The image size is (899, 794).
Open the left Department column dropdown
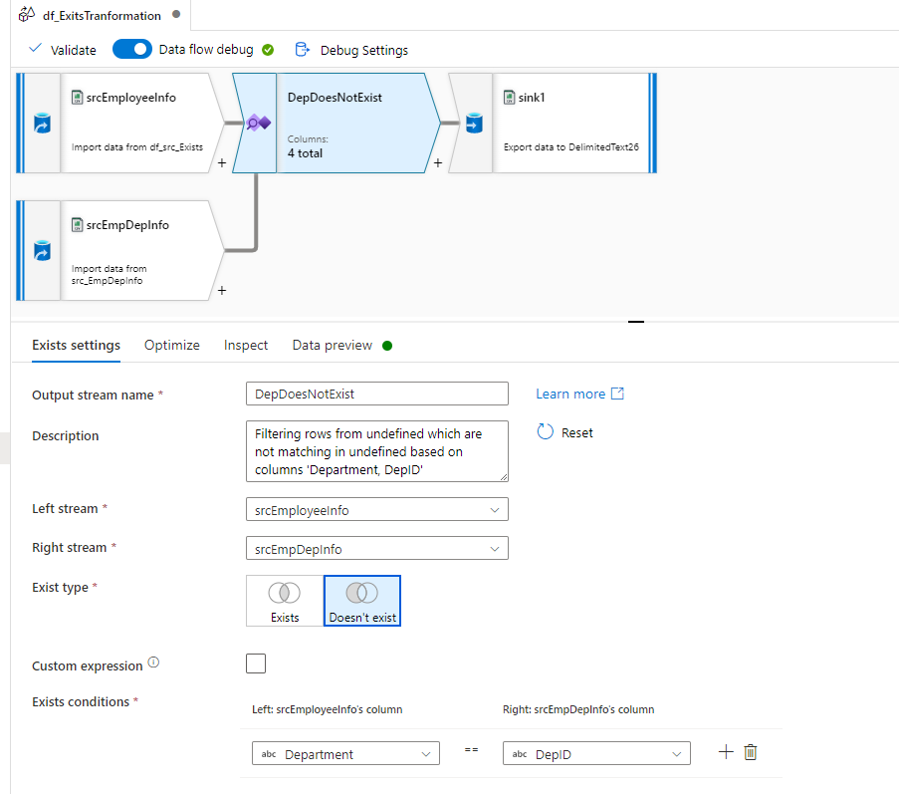(x=345, y=754)
